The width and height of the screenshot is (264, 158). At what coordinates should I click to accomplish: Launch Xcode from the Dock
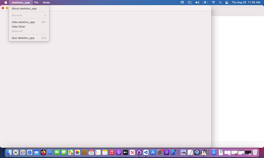pos(173,153)
